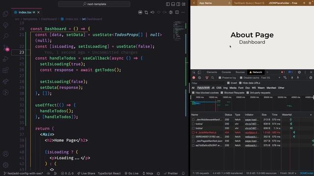Viewport: 314px width, 176px height.
Task: Open Source Control with the pending-changes badge
Action: coord(5,47)
